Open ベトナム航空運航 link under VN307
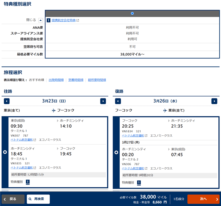Screen dimensions: 221x206 click(22, 140)
